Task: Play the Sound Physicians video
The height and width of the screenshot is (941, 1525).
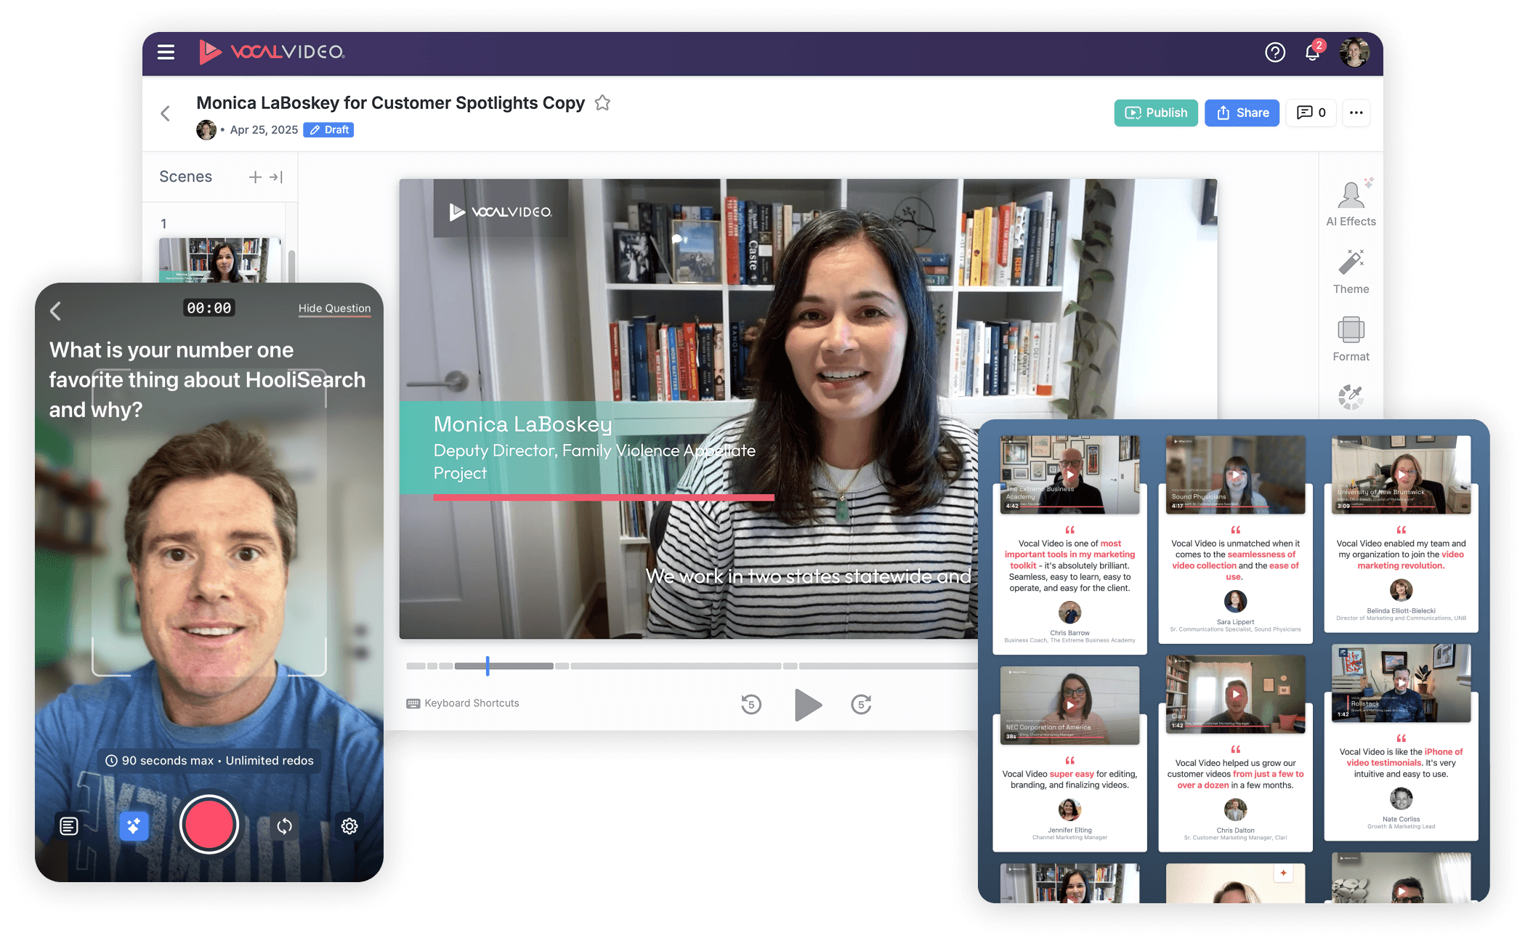Action: coord(1235,474)
